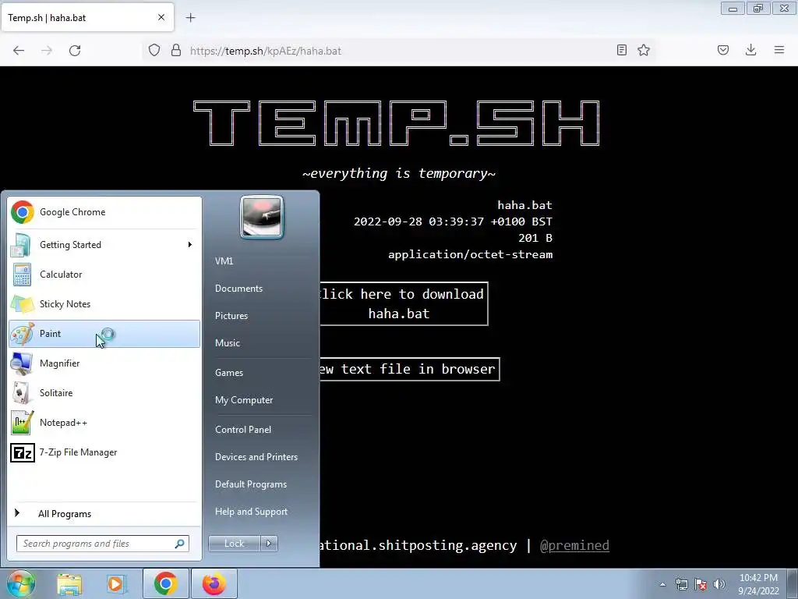Open Save to Pocket icon
This screenshot has width=798, height=599.
pyautogui.click(x=723, y=50)
